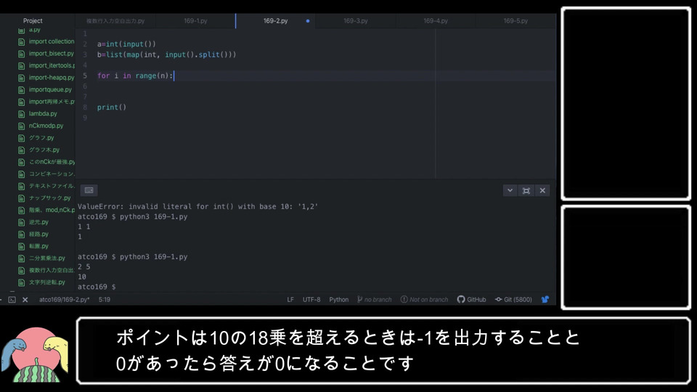Open グラフ木.py in project tree
697x392 pixels.
(44, 150)
